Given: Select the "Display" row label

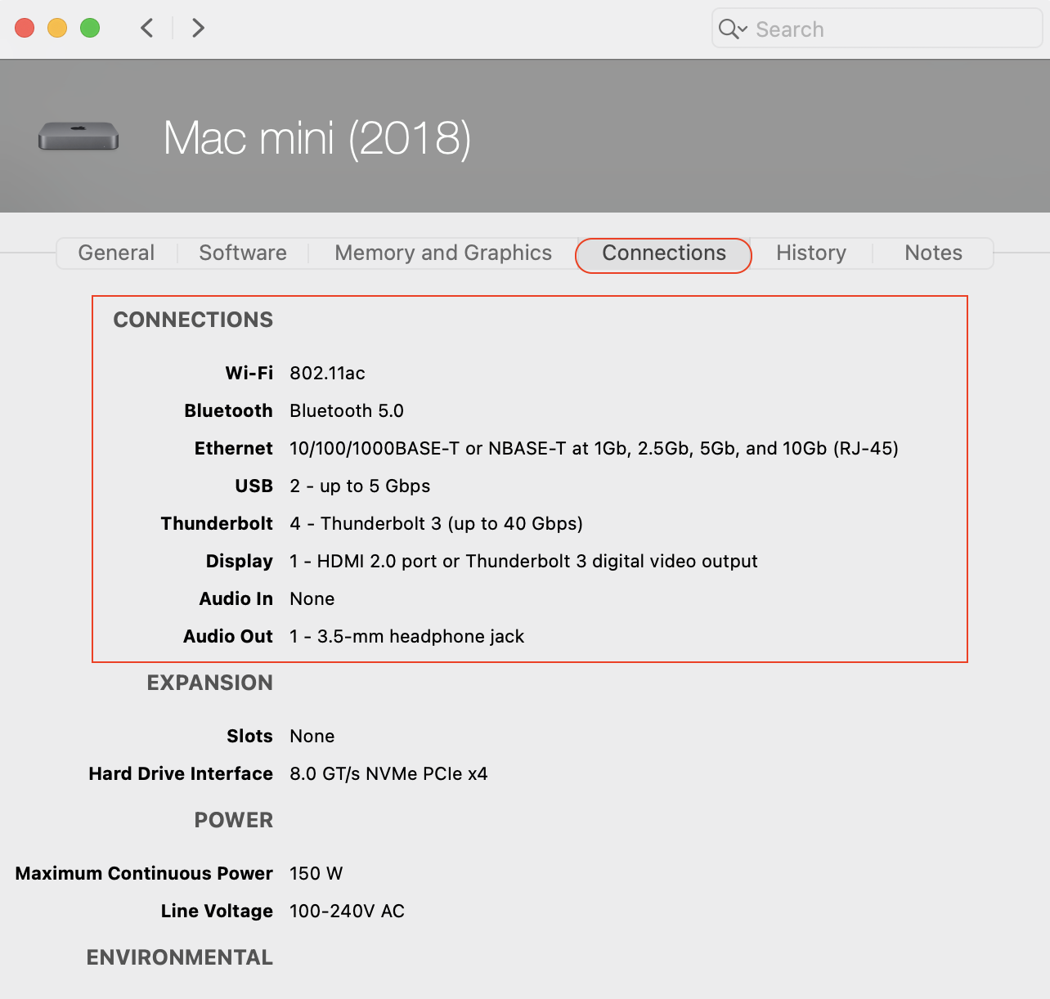Looking at the screenshot, I should 240,561.
